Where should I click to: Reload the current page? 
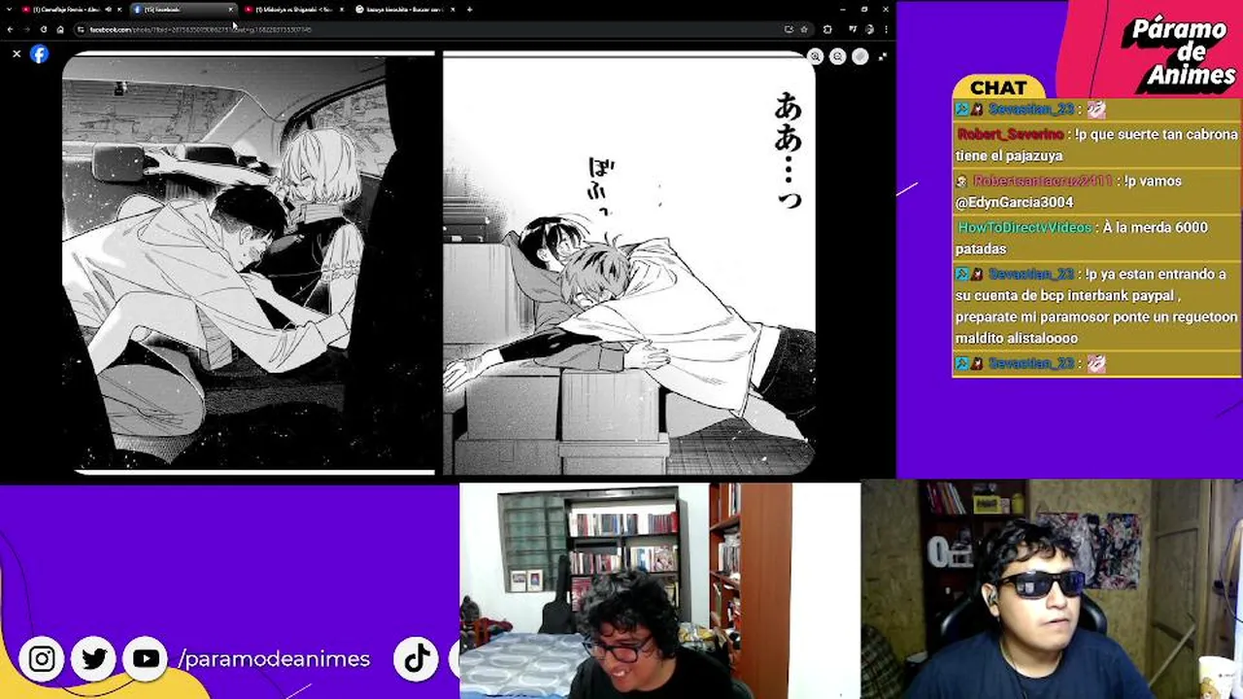click(44, 29)
